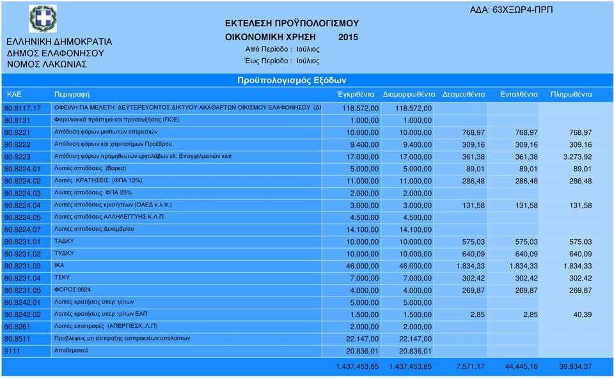Click the Πληρωθέντα column header
Screen dimensions: 614x379
[571, 94]
